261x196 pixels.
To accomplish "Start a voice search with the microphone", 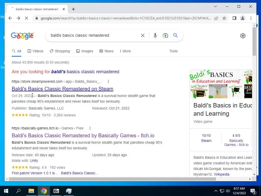I will coord(155,35).
